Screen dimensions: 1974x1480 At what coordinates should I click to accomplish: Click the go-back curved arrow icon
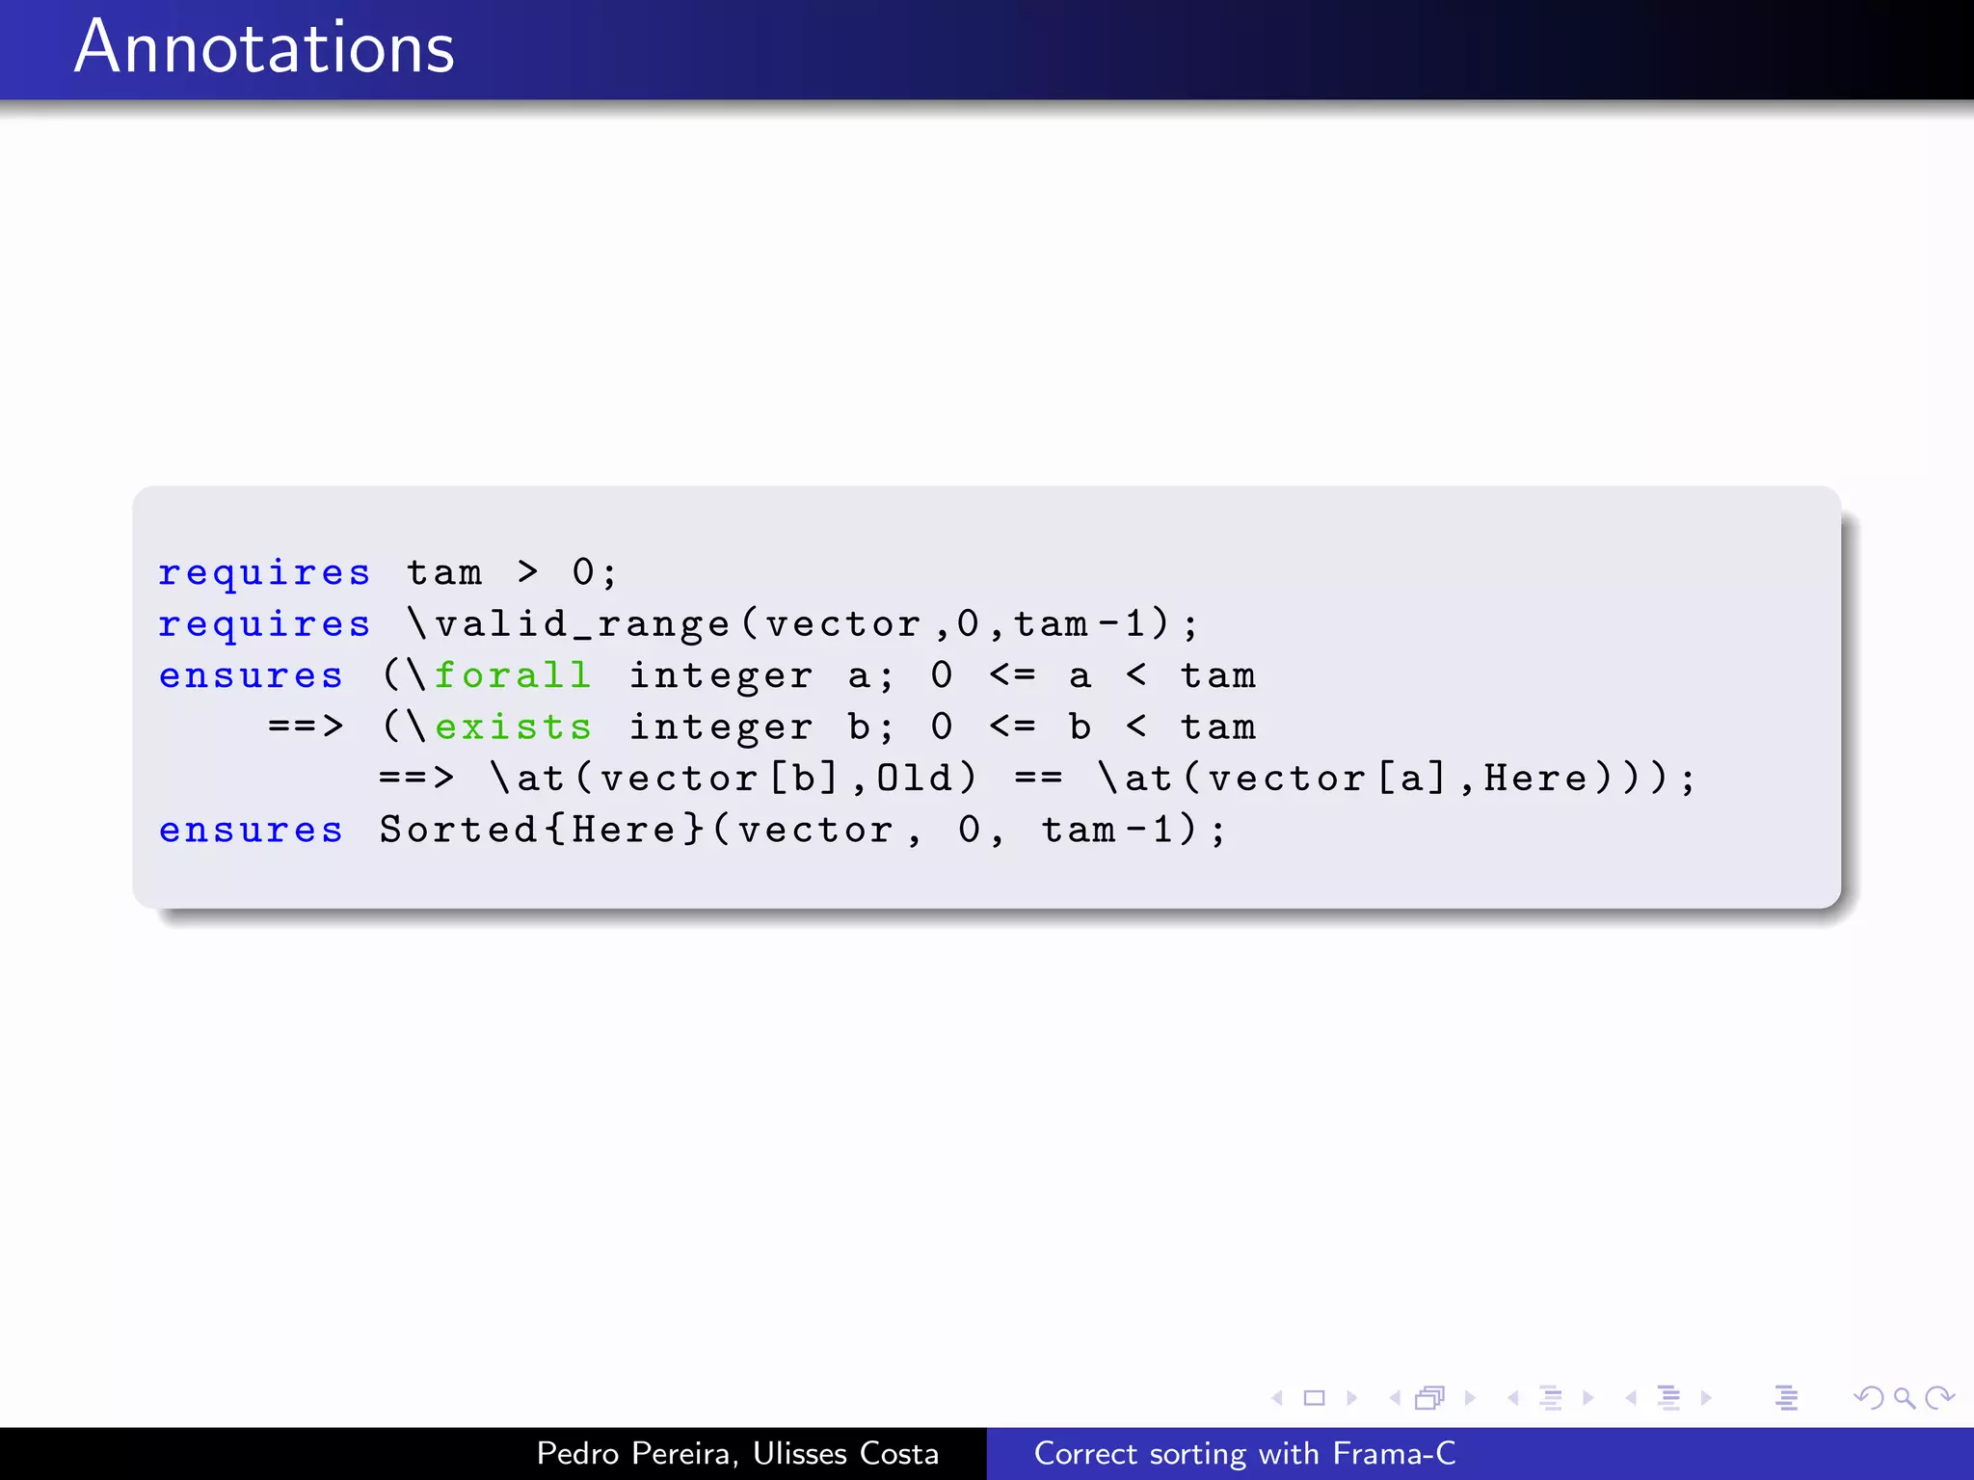(x=1869, y=1398)
